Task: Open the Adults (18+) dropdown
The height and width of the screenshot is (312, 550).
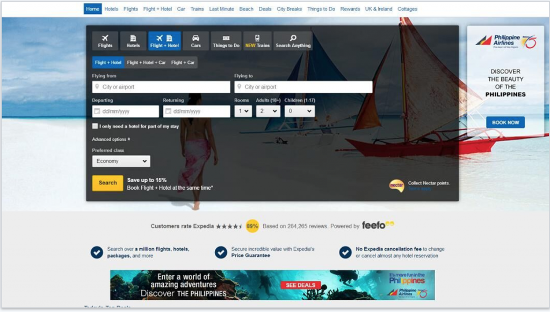Action: coord(268,111)
